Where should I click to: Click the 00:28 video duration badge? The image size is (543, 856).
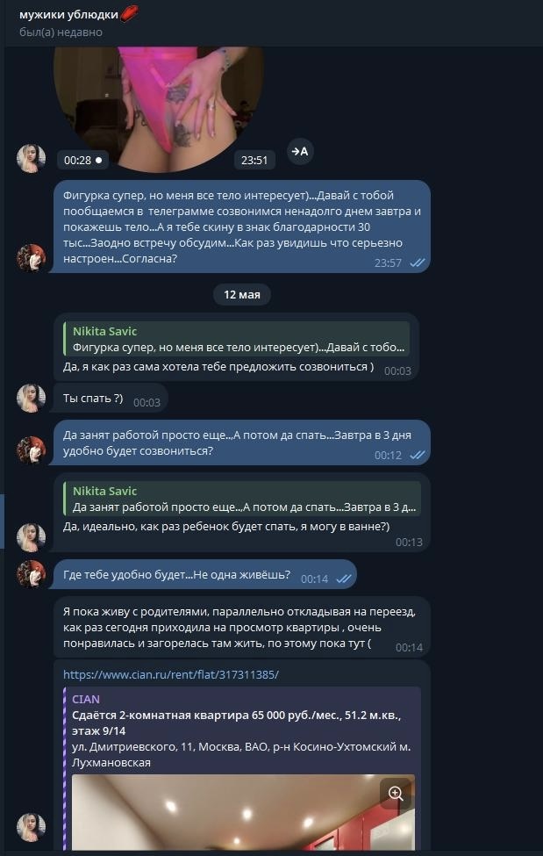[83, 161]
